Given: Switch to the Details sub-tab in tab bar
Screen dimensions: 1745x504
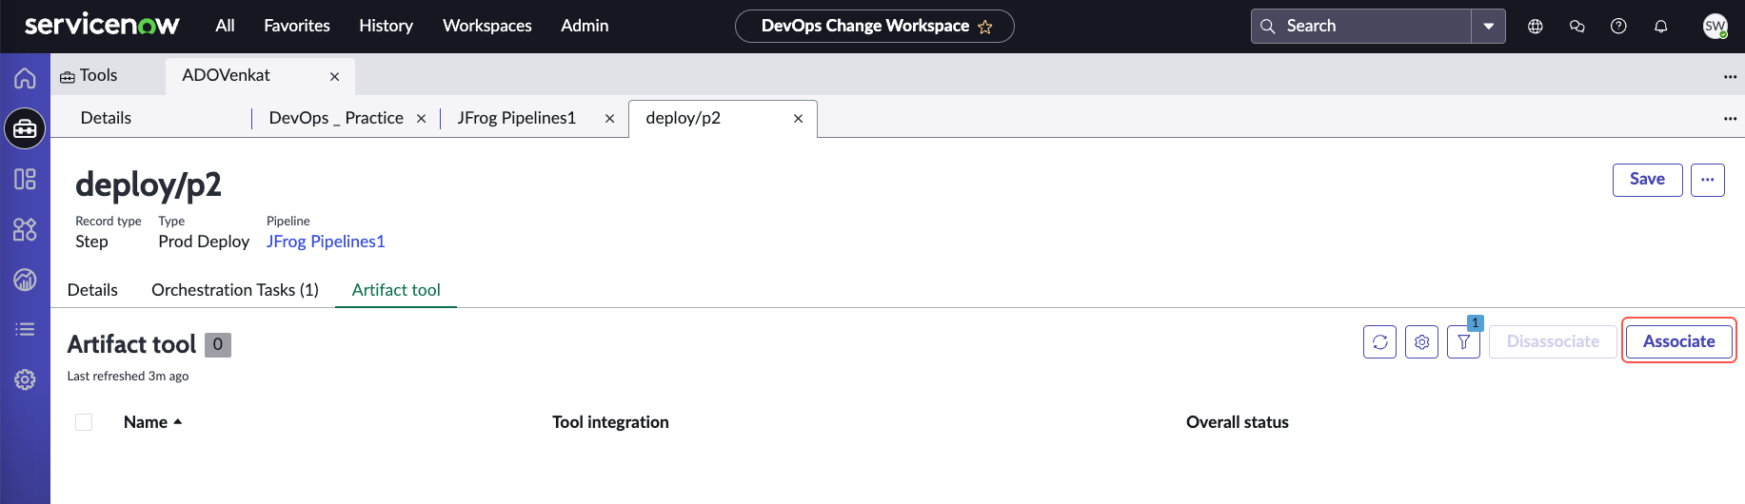Looking at the screenshot, I should tap(106, 118).
